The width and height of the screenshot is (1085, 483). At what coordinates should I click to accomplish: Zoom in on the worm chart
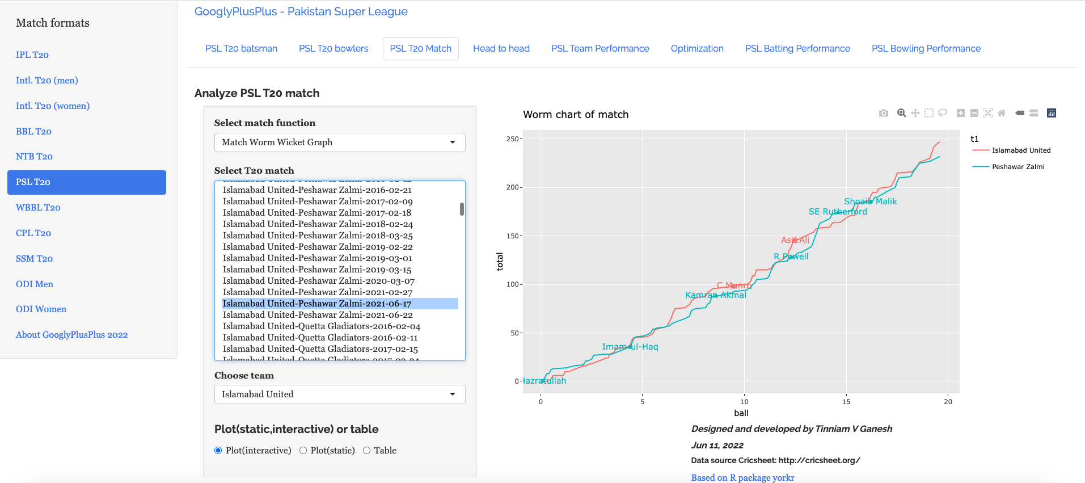click(x=960, y=114)
